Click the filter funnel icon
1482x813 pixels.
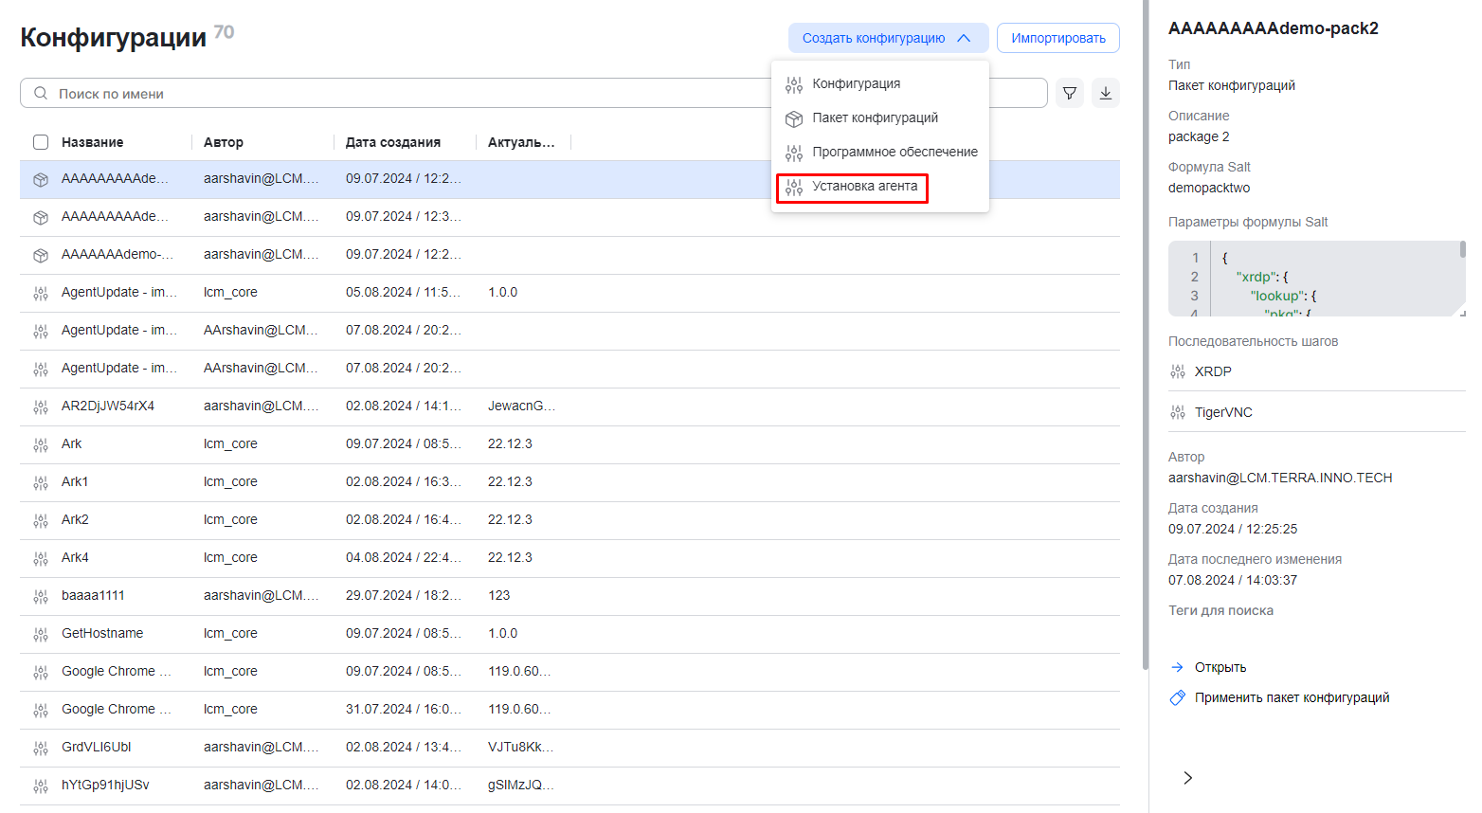[1069, 93]
